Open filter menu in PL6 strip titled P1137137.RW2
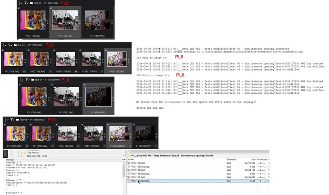The height and width of the screenshot is (195, 329). (26, 3)
